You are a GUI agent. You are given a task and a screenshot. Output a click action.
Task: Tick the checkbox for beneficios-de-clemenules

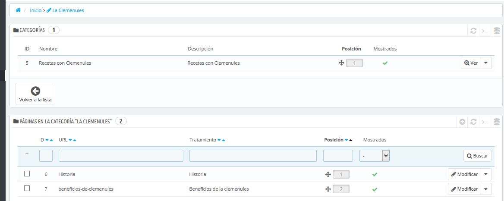(x=27, y=188)
